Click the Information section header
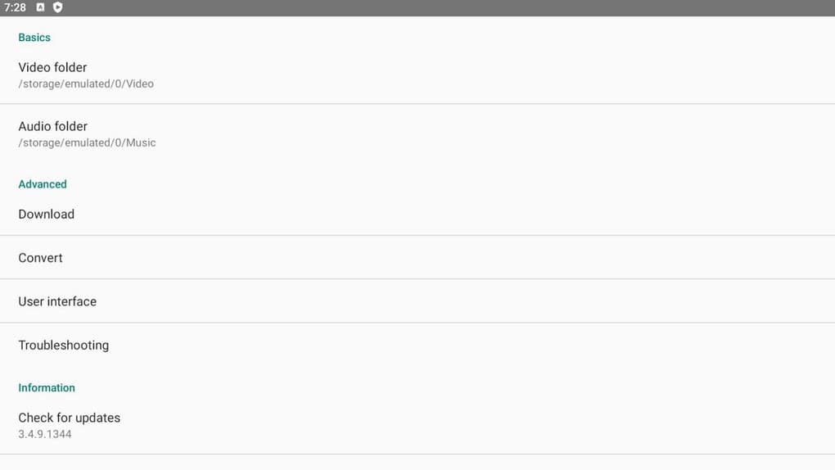The image size is (835, 470). point(47,388)
